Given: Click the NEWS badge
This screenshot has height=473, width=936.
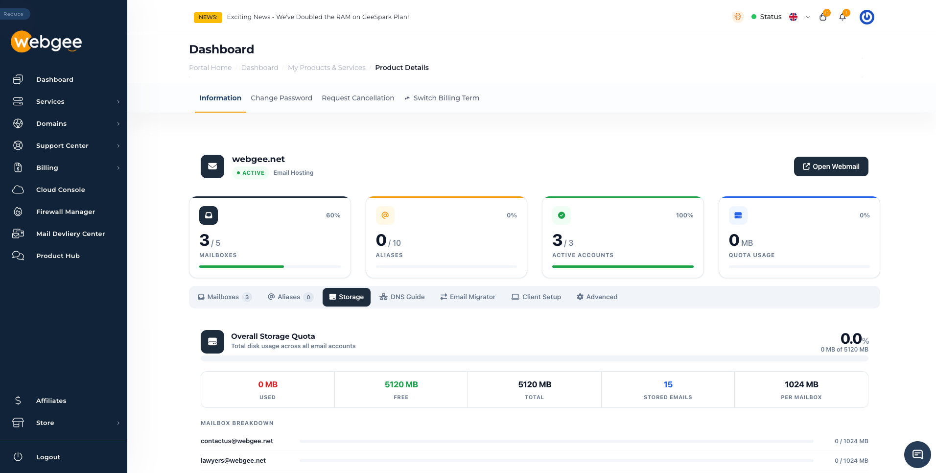Looking at the screenshot, I should click(x=208, y=17).
